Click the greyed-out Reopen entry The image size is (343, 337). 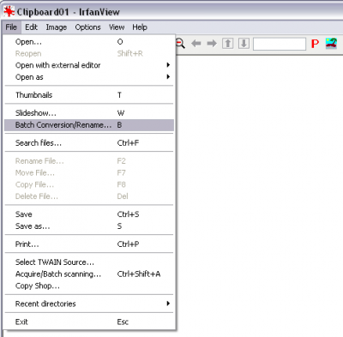pos(89,53)
